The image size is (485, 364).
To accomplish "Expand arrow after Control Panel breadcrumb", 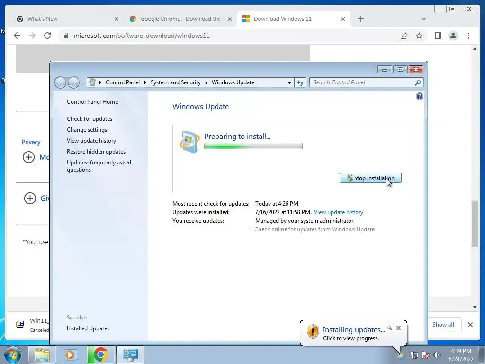I will tap(145, 82).
